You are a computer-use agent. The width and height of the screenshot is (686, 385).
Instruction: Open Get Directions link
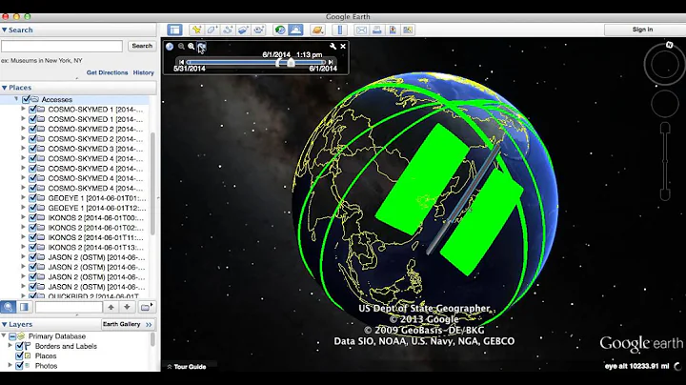click(107, 72)
